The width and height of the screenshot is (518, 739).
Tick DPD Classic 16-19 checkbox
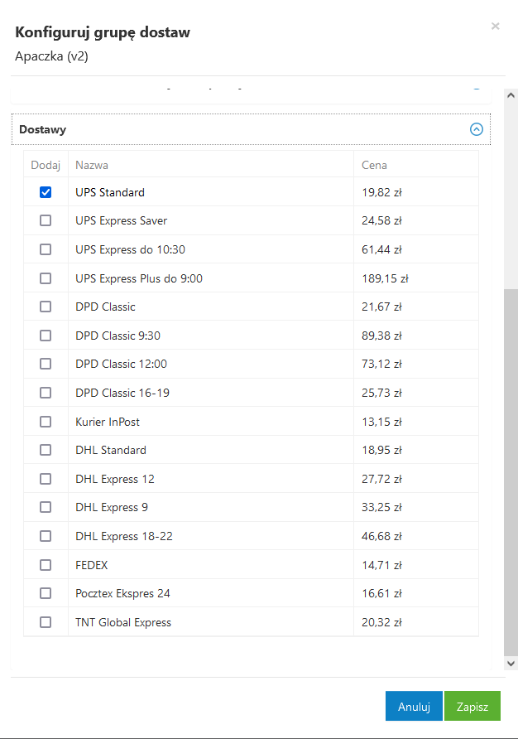click(46, 393)
